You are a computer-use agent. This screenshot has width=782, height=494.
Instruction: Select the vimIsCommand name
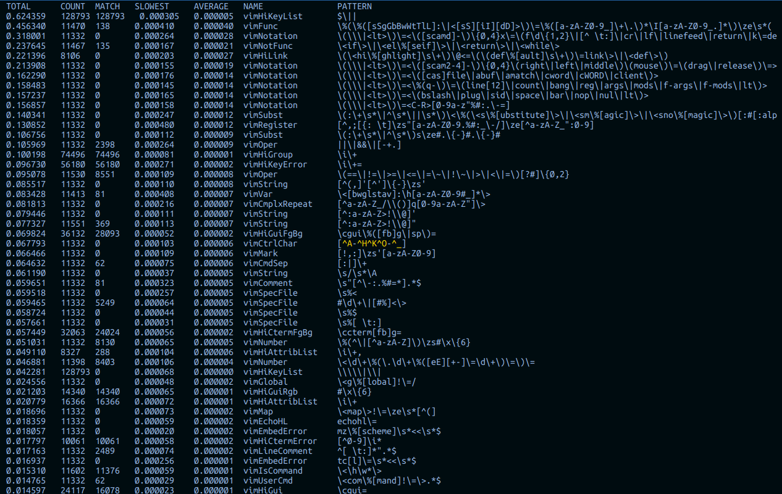coord(273,471)
